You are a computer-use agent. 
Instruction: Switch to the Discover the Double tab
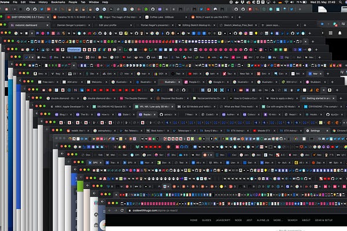[x=172, y=98]
